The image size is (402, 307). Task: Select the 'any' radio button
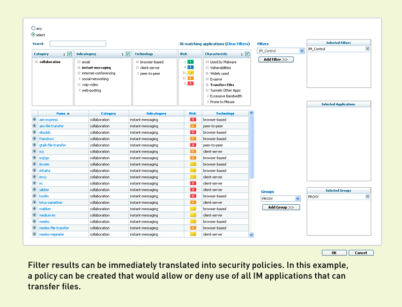coord(33,28)
